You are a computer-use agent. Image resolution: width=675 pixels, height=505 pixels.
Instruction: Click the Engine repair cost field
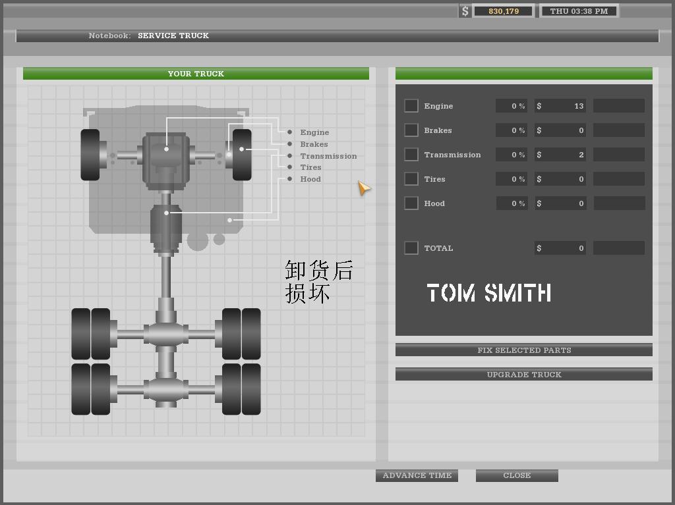[x=560, y=106]
